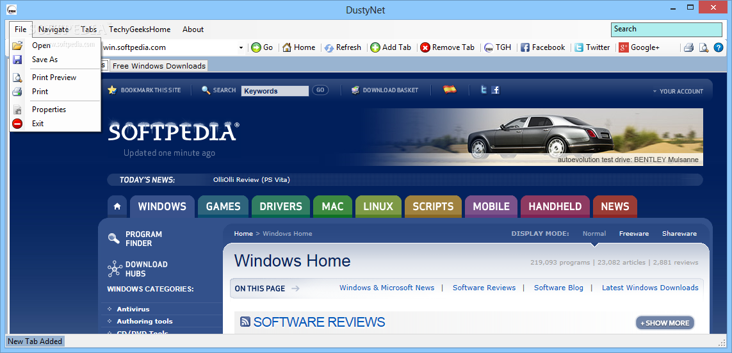Click the Twitter icon in Softpedia header

tap(484, 90)
